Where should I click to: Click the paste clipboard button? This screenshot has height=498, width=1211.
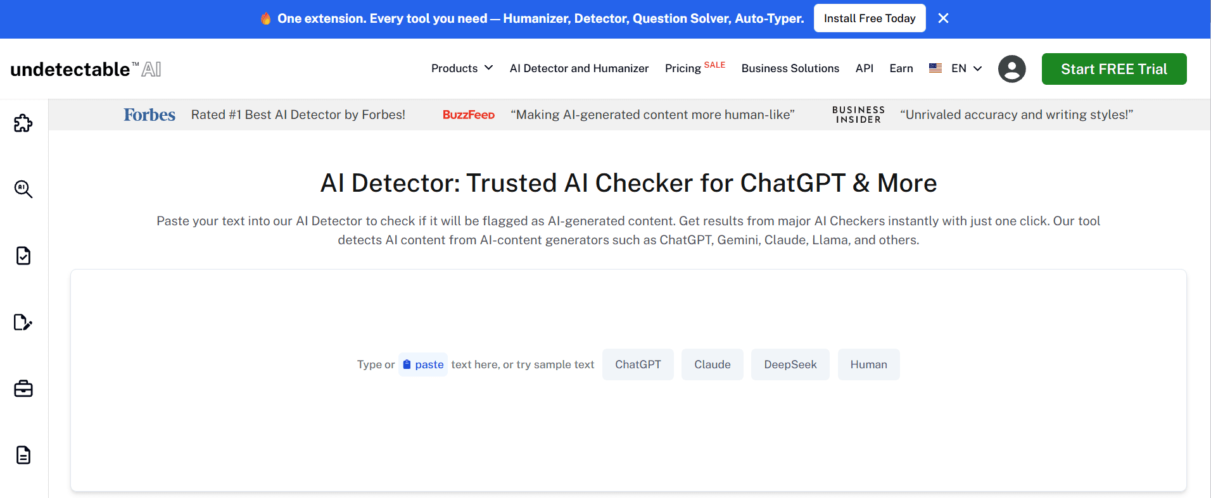(423, 364)
